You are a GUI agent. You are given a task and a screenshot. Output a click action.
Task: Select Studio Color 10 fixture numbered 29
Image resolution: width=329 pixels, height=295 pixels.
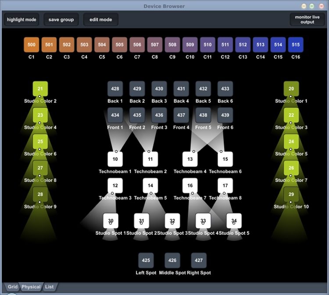click(x=291, y=194)
